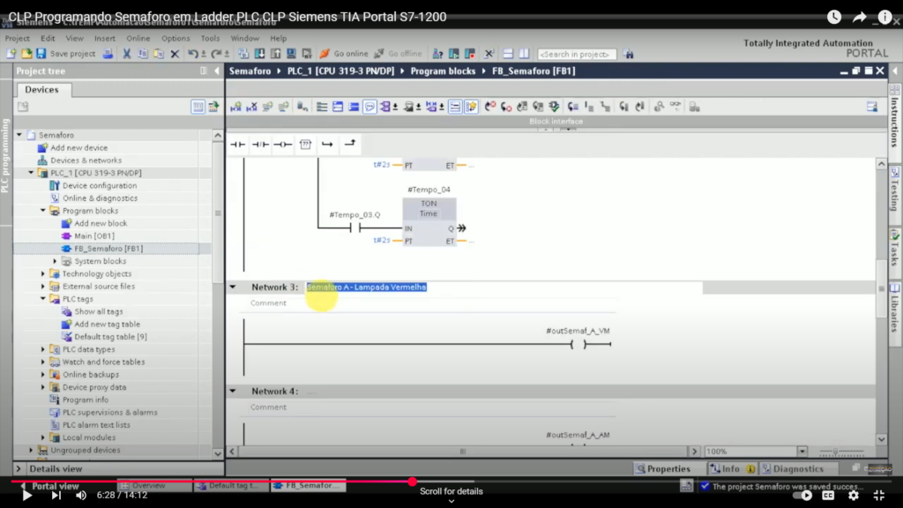Screen dimensions: 903x508
Task: Create a new project from toolbar
Action: (11, 54)
